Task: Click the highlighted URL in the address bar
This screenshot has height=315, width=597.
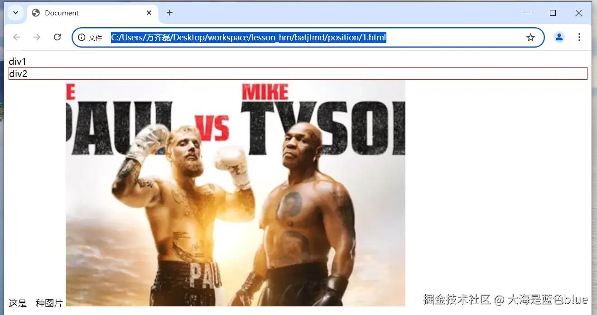Action: [x=248, y=38]
